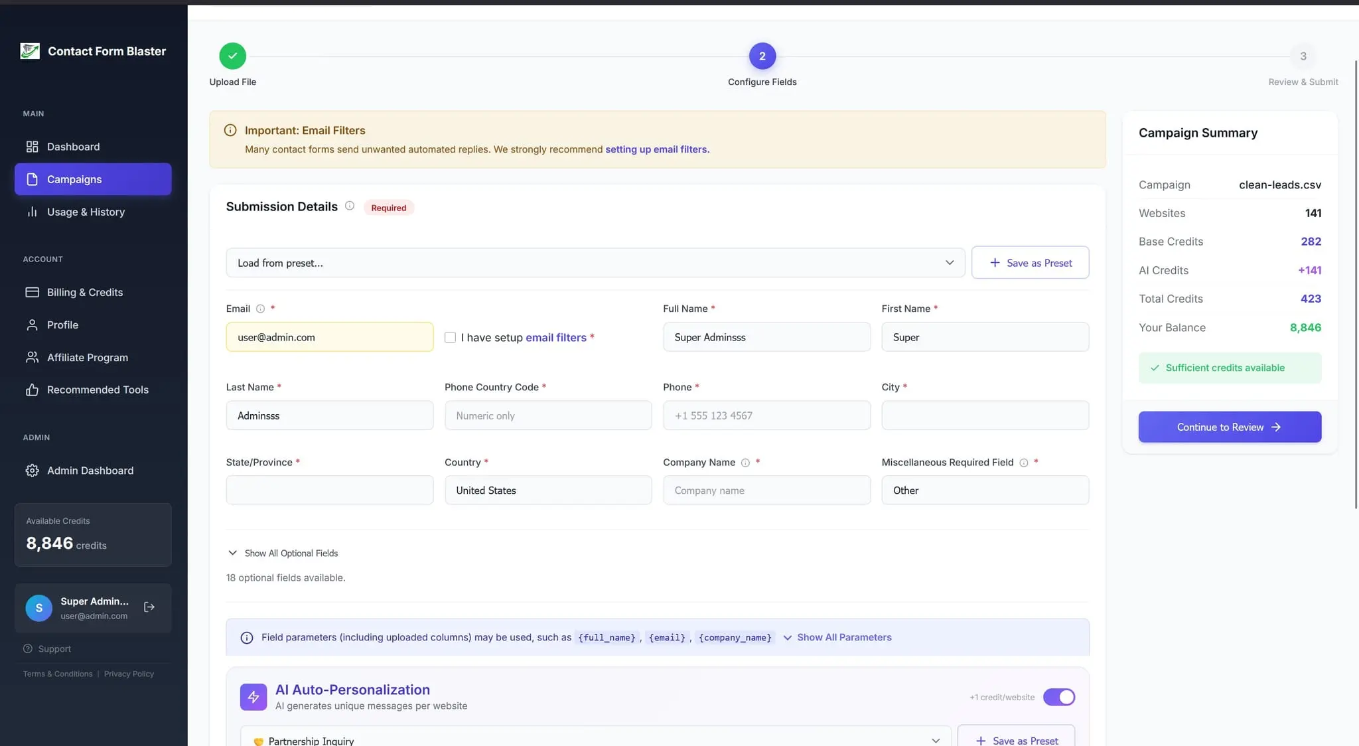Expand Show All Optional Fields
Viewport: 1359px width, 746px height.
tap(283, 553)
